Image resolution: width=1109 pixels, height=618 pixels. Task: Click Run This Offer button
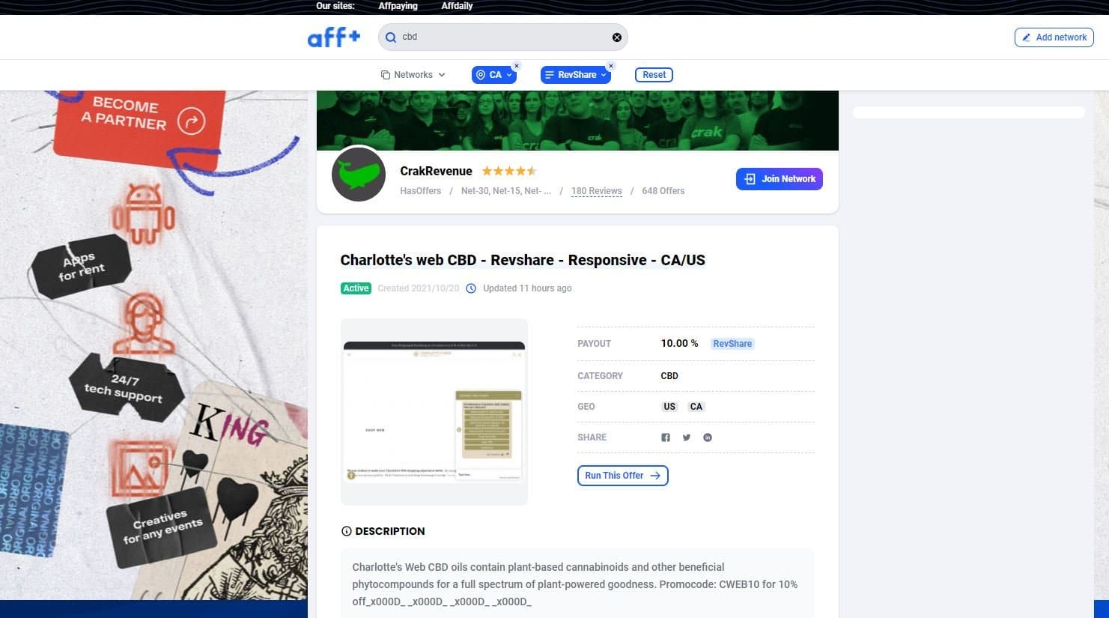(623, 476)
